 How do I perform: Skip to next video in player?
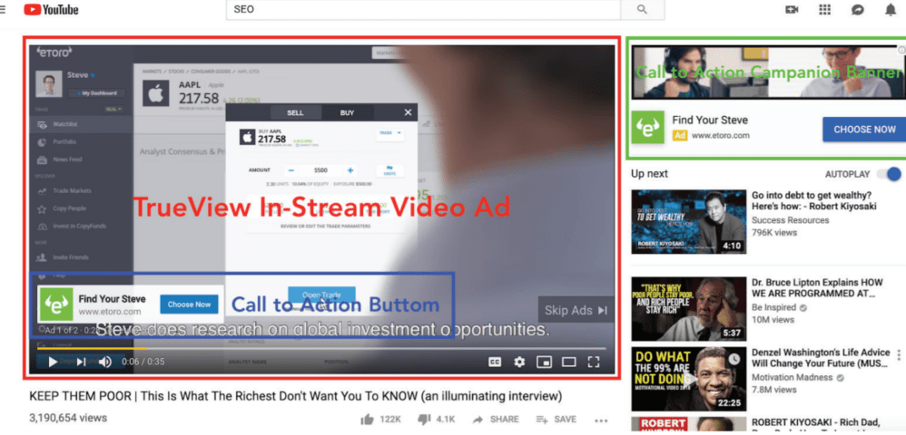tap(81, 362)
